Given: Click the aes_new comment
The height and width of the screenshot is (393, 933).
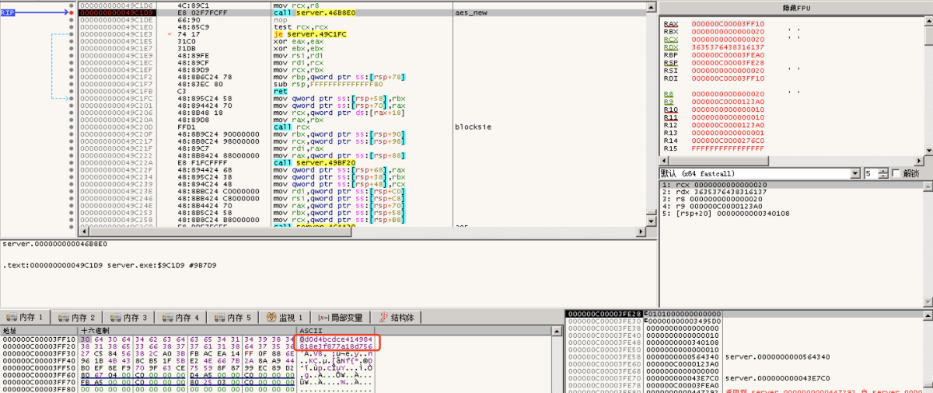Looking at the screenshot, I should 472,13.
